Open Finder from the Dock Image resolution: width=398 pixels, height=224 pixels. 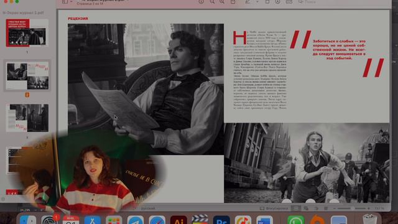pos(28,220)
